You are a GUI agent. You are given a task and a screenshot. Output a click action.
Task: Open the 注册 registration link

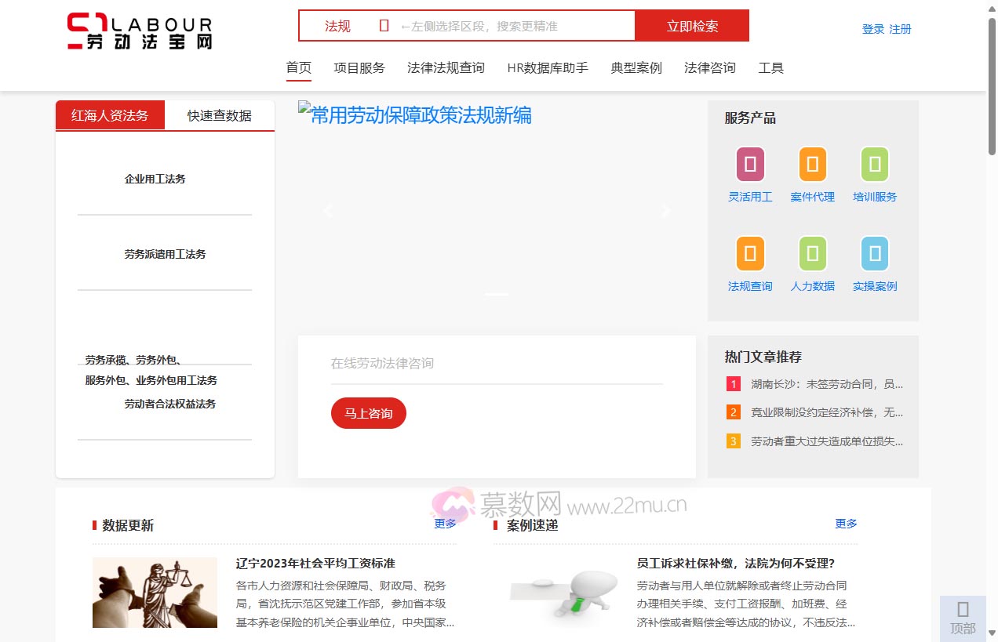900,28
